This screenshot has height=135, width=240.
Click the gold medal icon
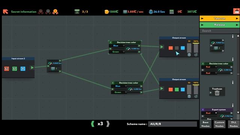[x=55, y=12]
